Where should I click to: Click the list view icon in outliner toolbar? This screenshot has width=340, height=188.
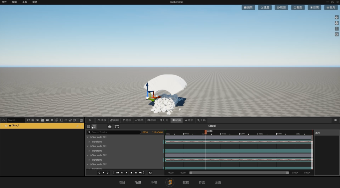point(66,120)
